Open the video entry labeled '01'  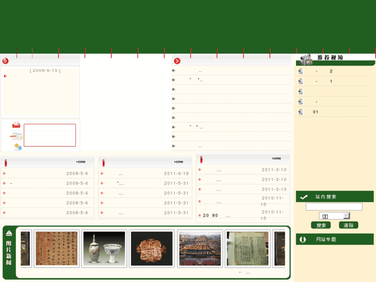(315, 112)
